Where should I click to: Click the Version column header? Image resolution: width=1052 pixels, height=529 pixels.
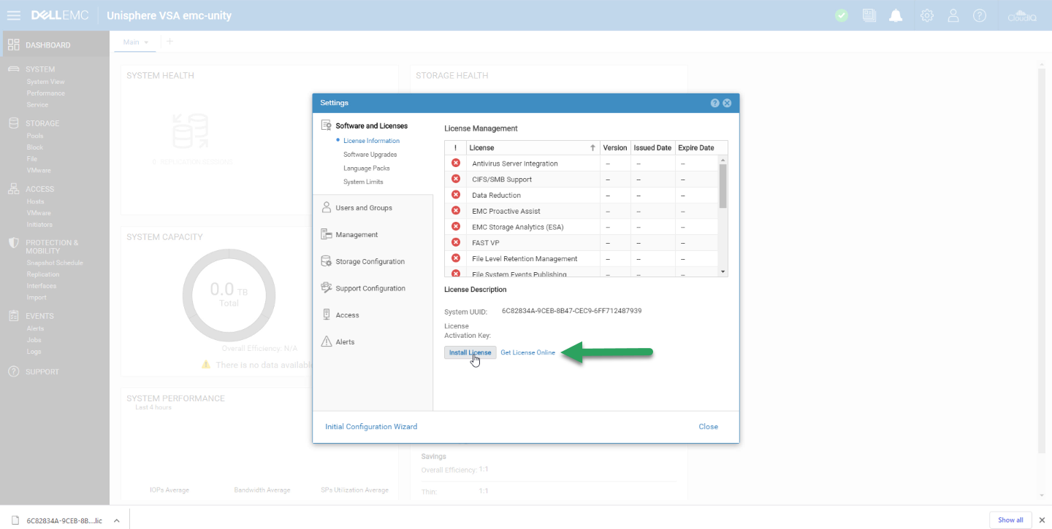614,147
